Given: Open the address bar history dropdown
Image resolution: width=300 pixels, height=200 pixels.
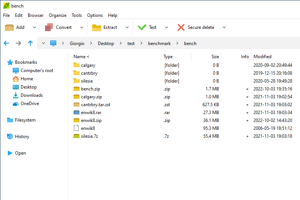Looking at the screenshot, I should [43, 44].
